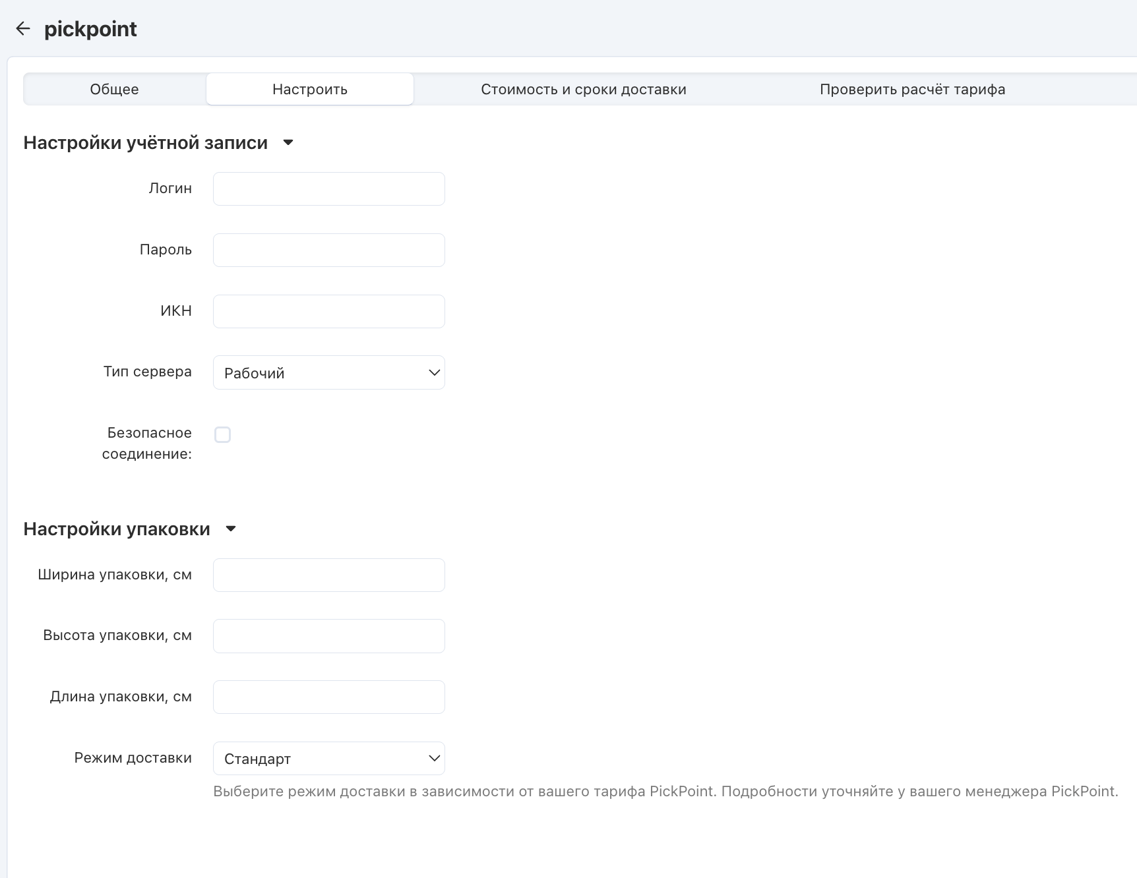This screenshot has width=1137, height=878.
Task: Select the Настроить tab
Action: [310, 90]
